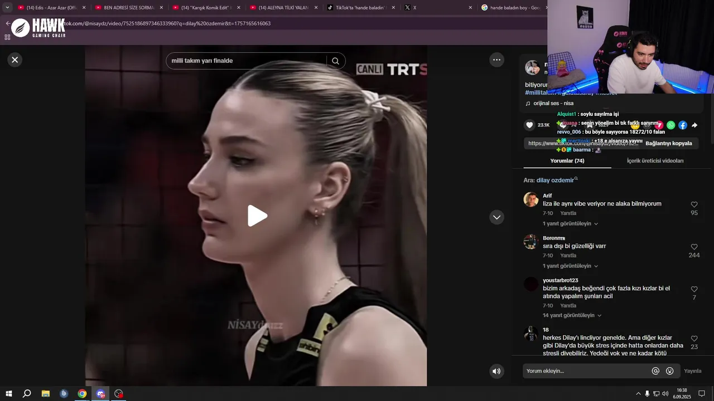Like the comment by user '18'
This screenshot has height=401, width=714.
694,339
